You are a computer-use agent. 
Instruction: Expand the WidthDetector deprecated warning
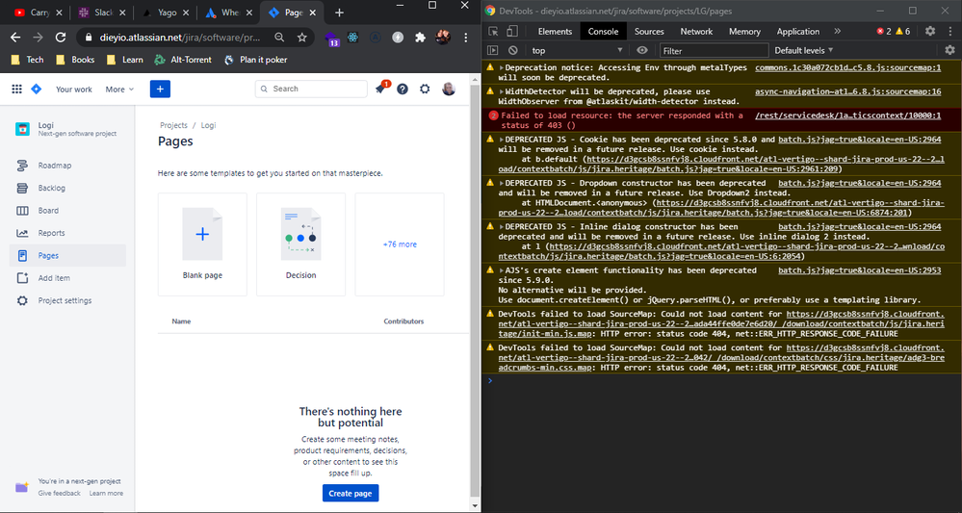502,91
